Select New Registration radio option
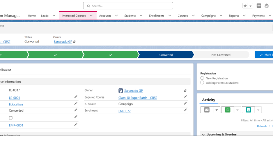Screen dimensions: 273x144 coord(202,78)
